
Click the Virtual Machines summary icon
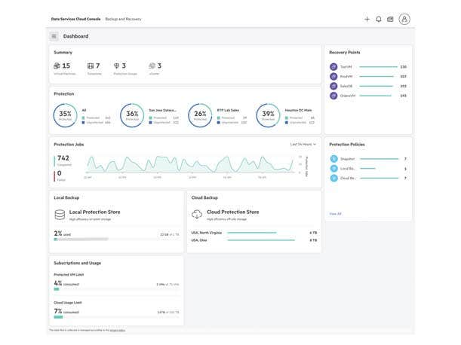(57, 66)
